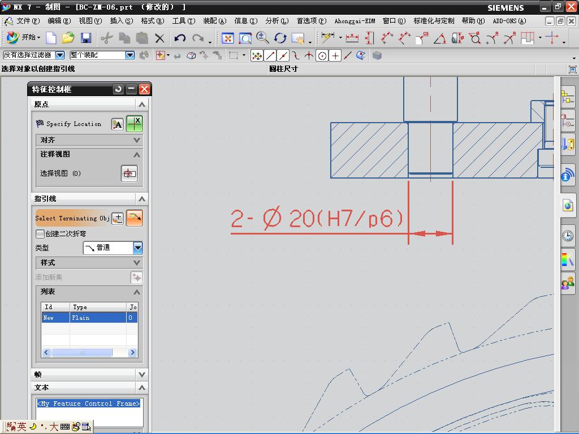Click the Select View icon button

[129, 173]
